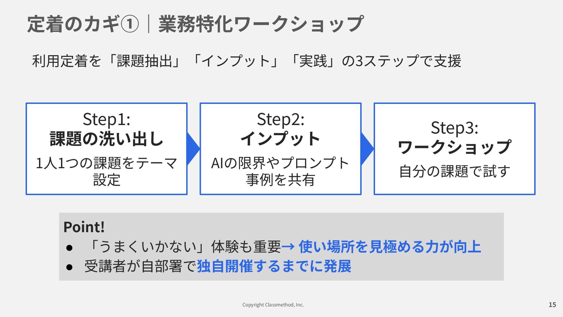The width and height of the screenshot is (563, 317).
Task: Click the Copyright Classmethod, Inc. footer
Action: (273, 305)
